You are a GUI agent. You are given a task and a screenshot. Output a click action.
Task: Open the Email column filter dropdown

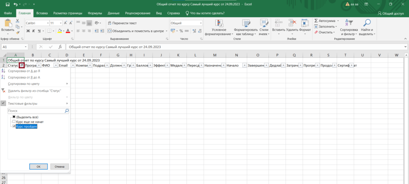(73, 66)
